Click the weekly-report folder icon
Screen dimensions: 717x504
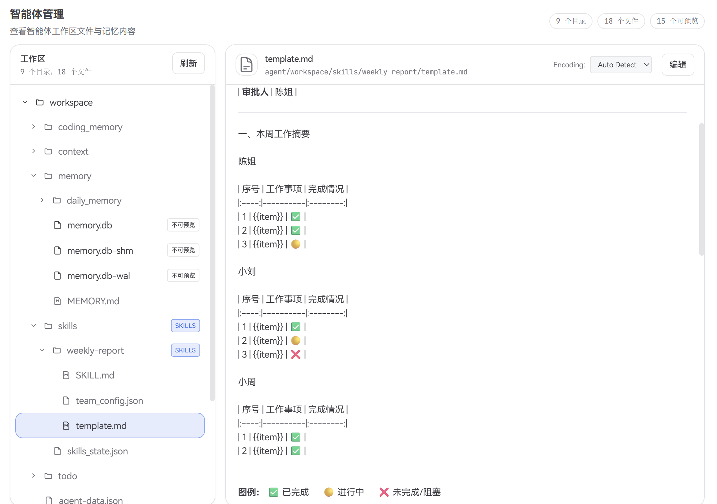pos(57,350)
